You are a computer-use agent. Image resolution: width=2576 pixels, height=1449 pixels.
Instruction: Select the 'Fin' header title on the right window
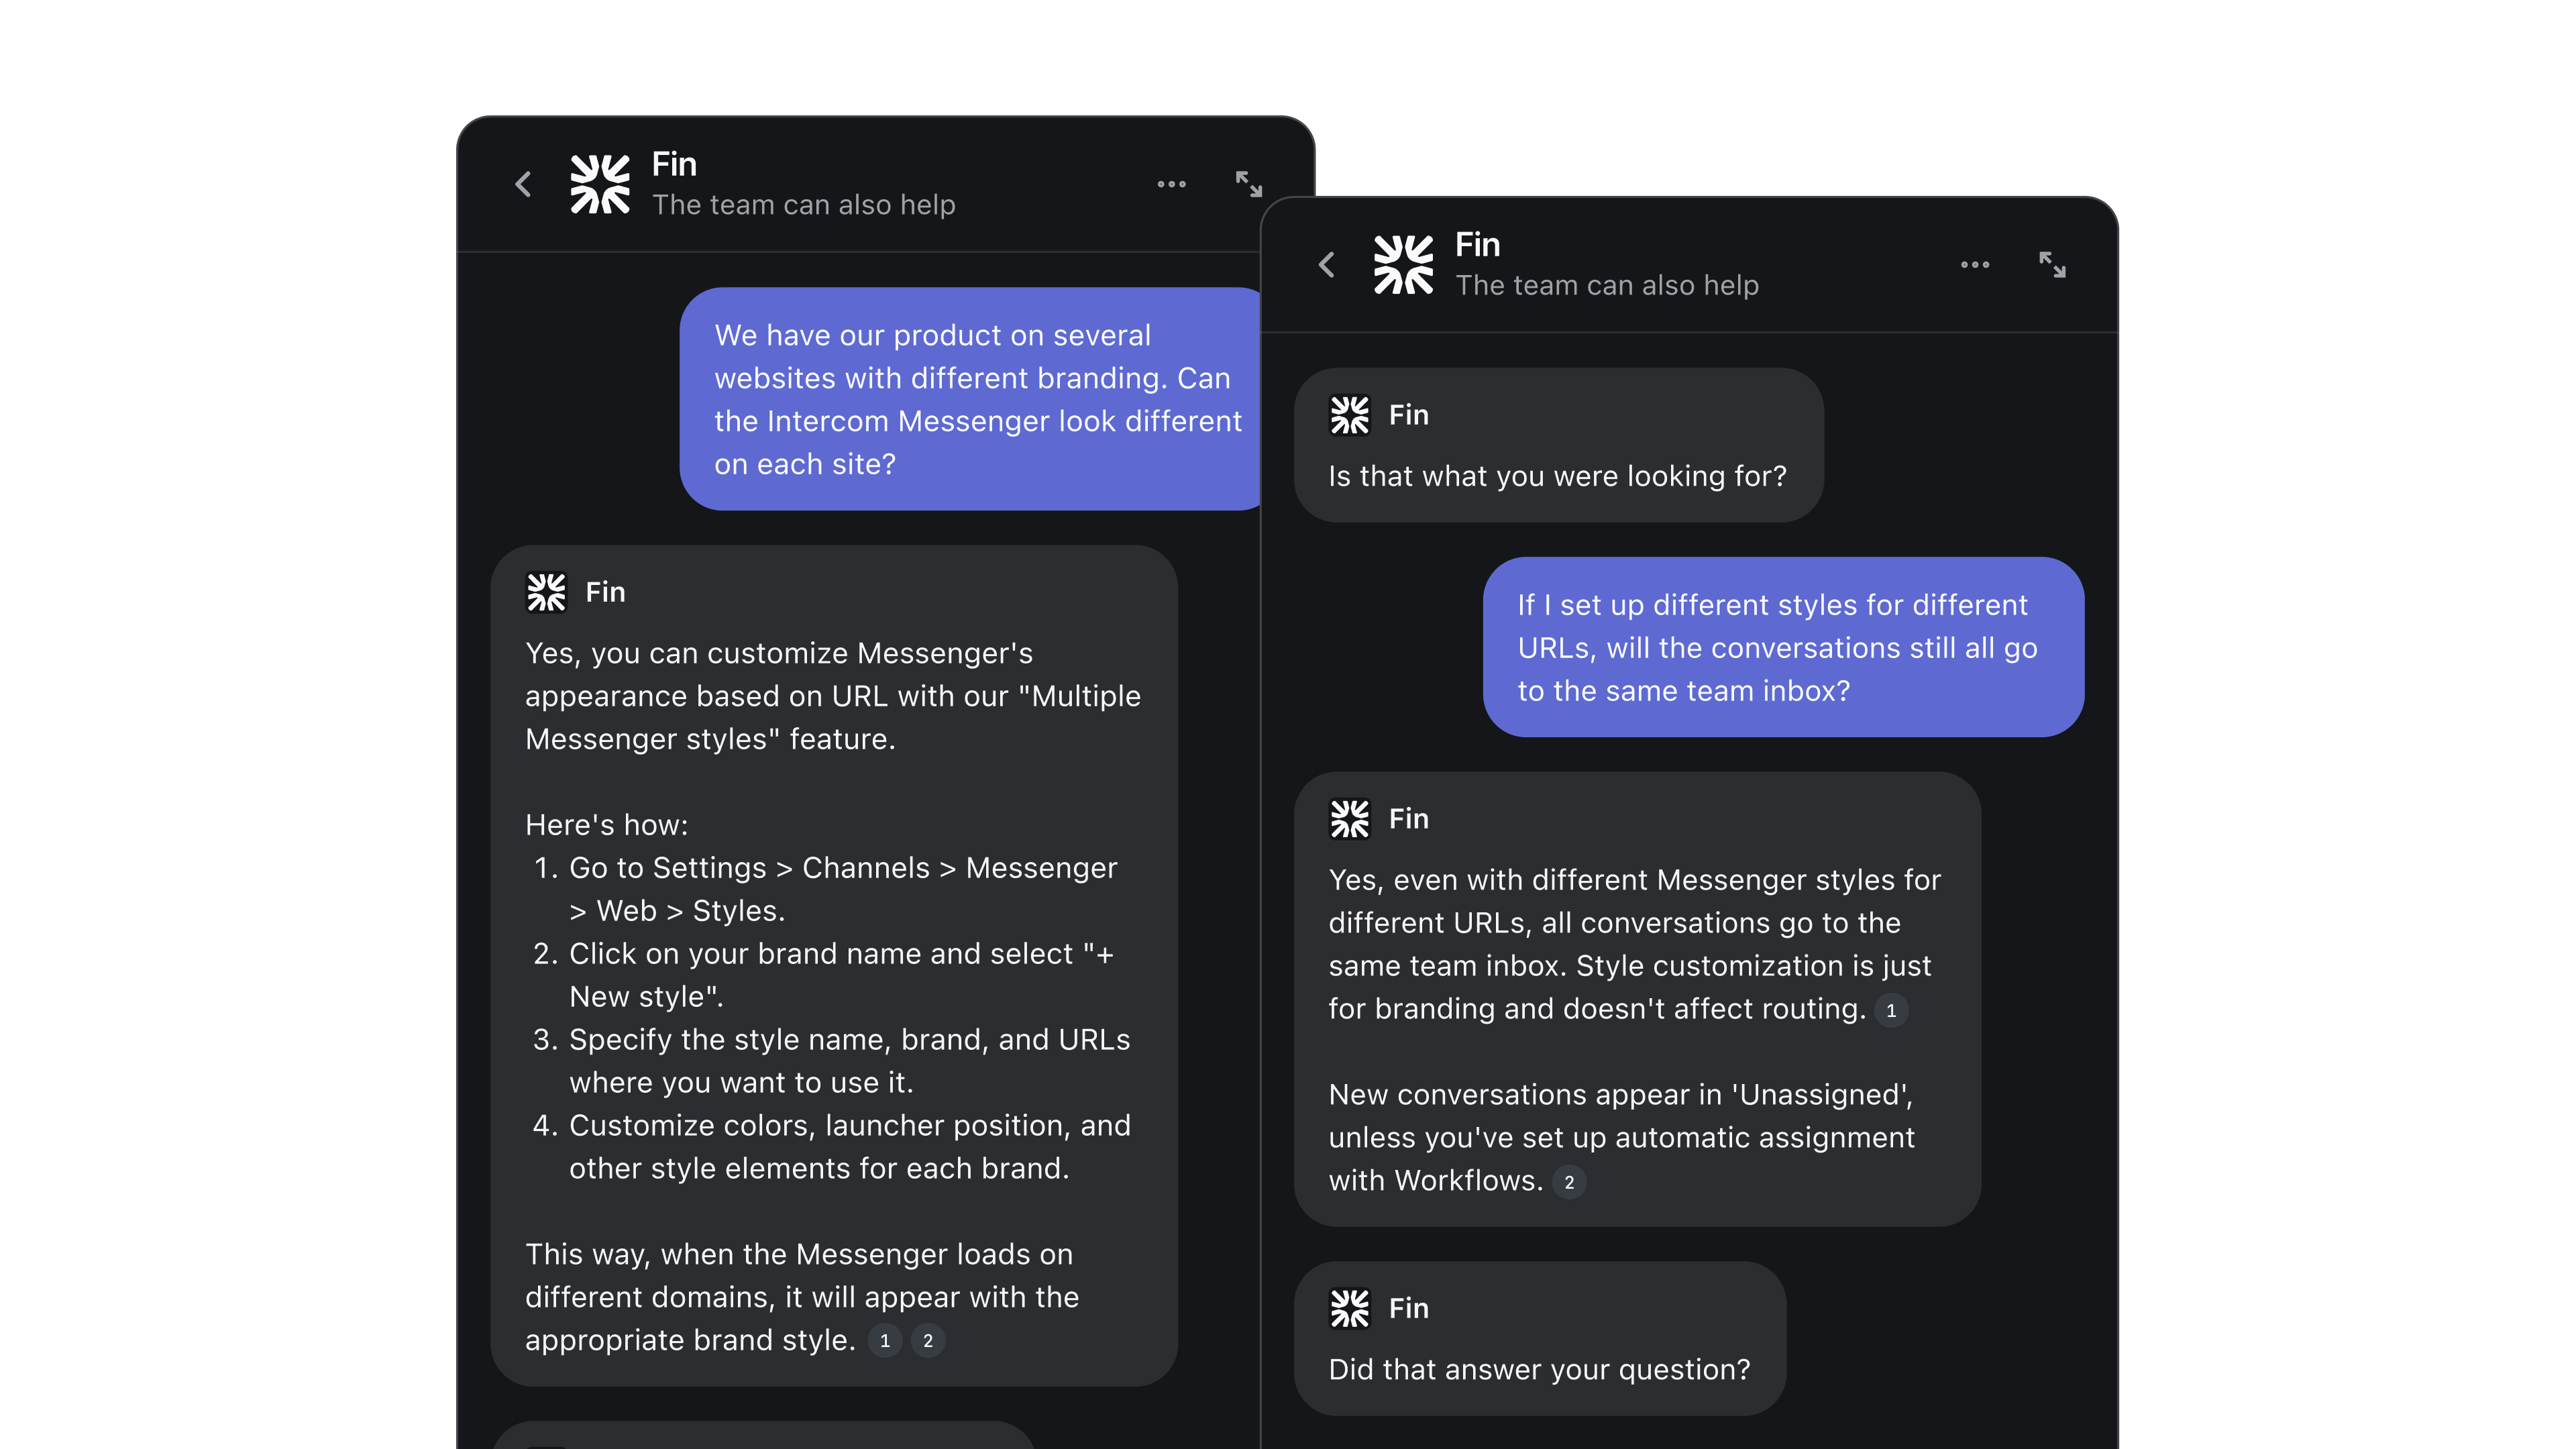point(1478,244)
